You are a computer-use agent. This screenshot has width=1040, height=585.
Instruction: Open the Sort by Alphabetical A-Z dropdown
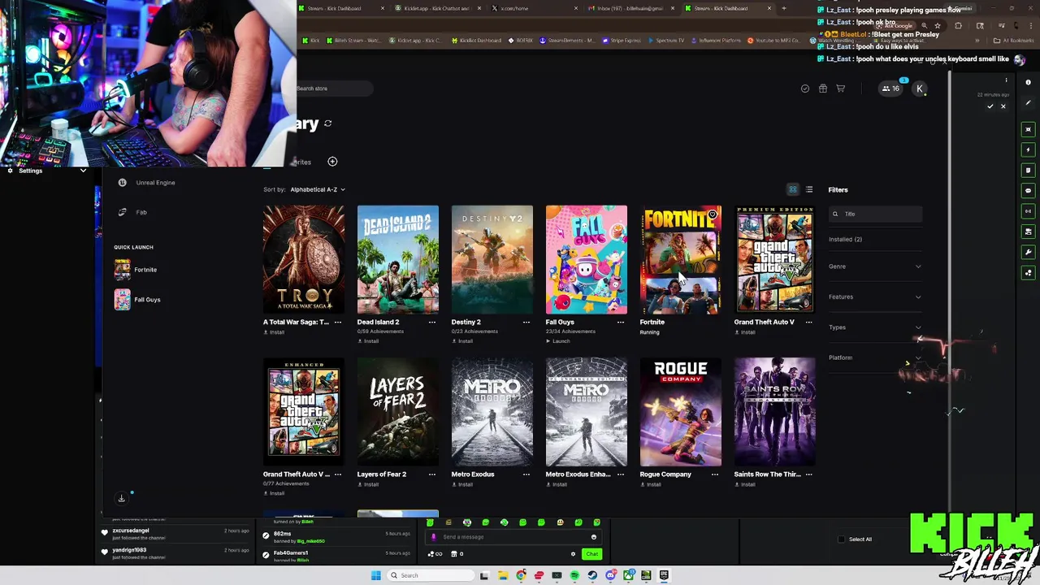pos(317,189)
